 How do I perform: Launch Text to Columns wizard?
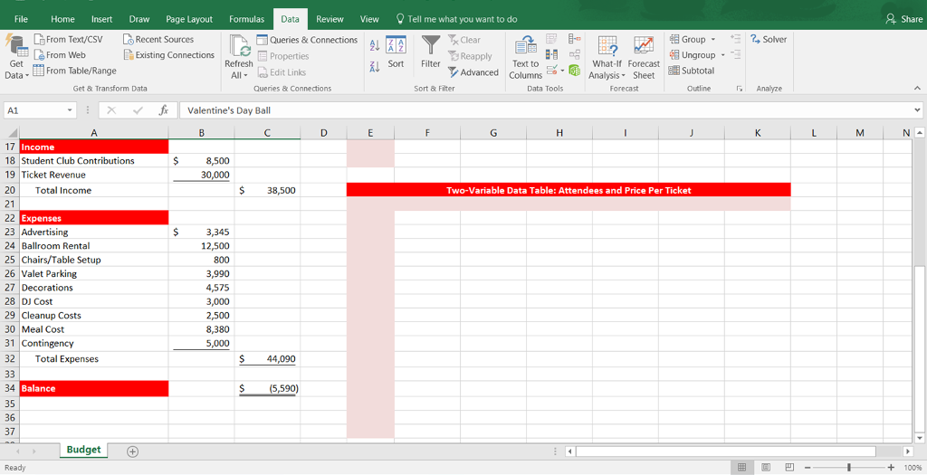(526, 57)
